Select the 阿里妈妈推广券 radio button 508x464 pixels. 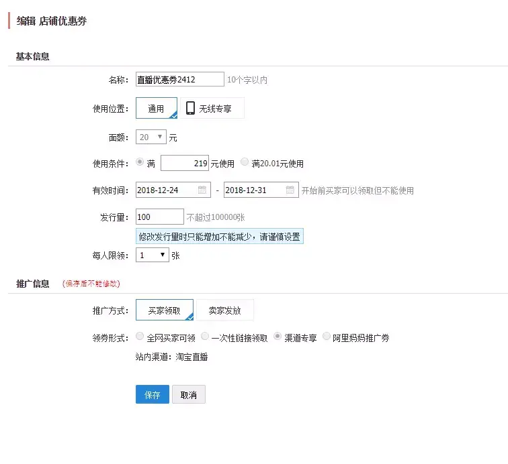pyautogui.click(x=327, y=337)
